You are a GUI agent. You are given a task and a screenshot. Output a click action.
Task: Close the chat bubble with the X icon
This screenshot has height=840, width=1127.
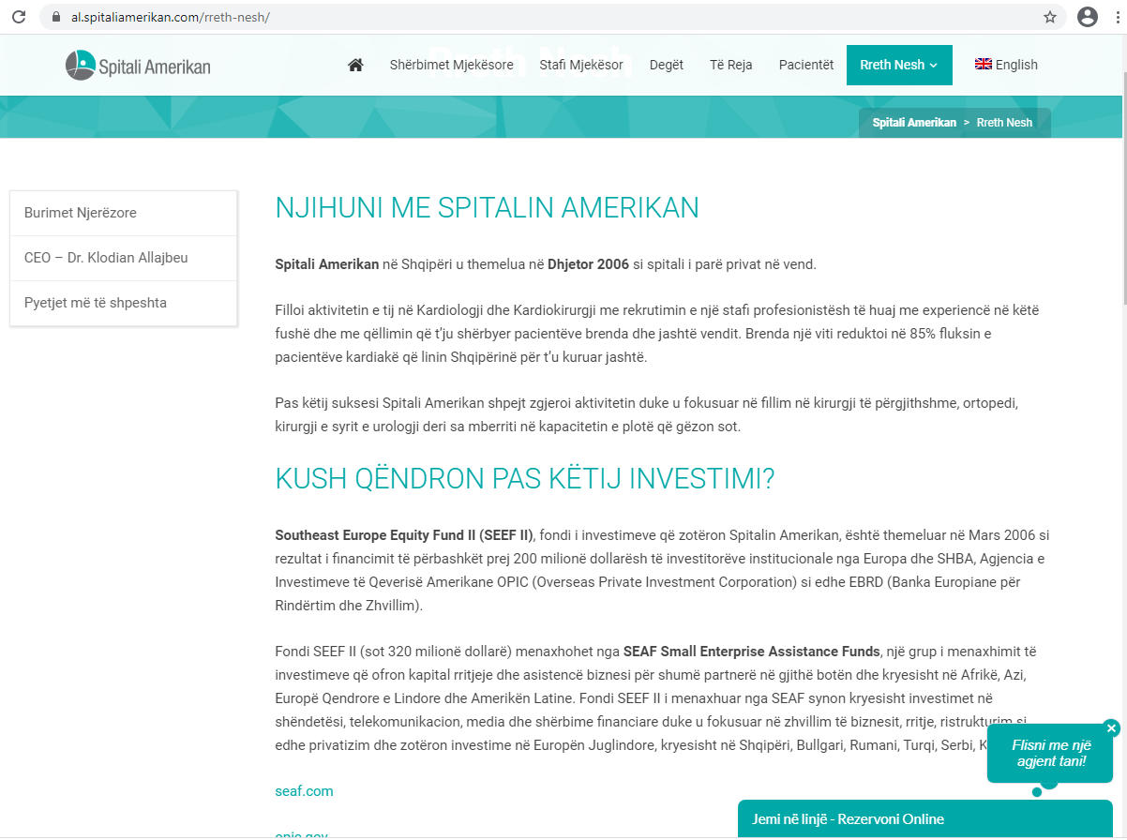point(1111,727)
